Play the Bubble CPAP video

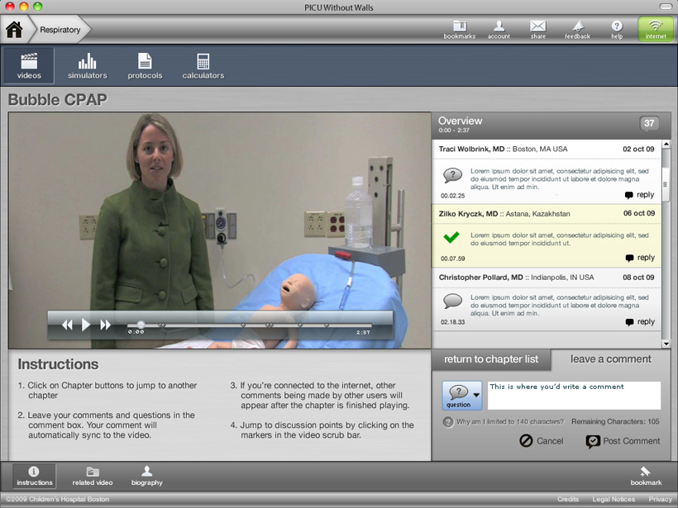pyautogui.click(x=86, y=325)
